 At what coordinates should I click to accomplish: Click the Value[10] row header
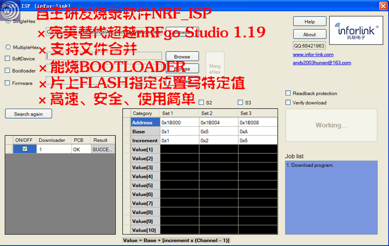coord(145,230)
